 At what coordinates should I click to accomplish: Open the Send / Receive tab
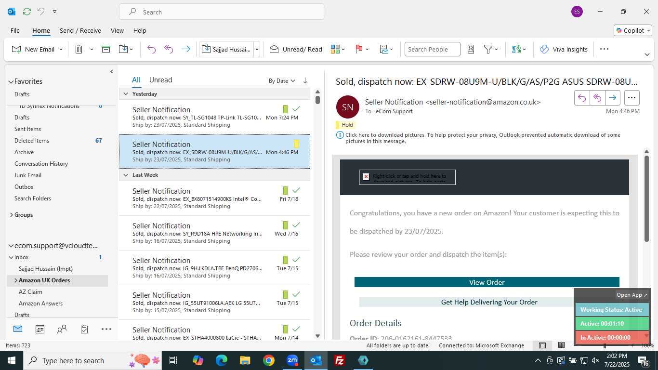[80, 30]
